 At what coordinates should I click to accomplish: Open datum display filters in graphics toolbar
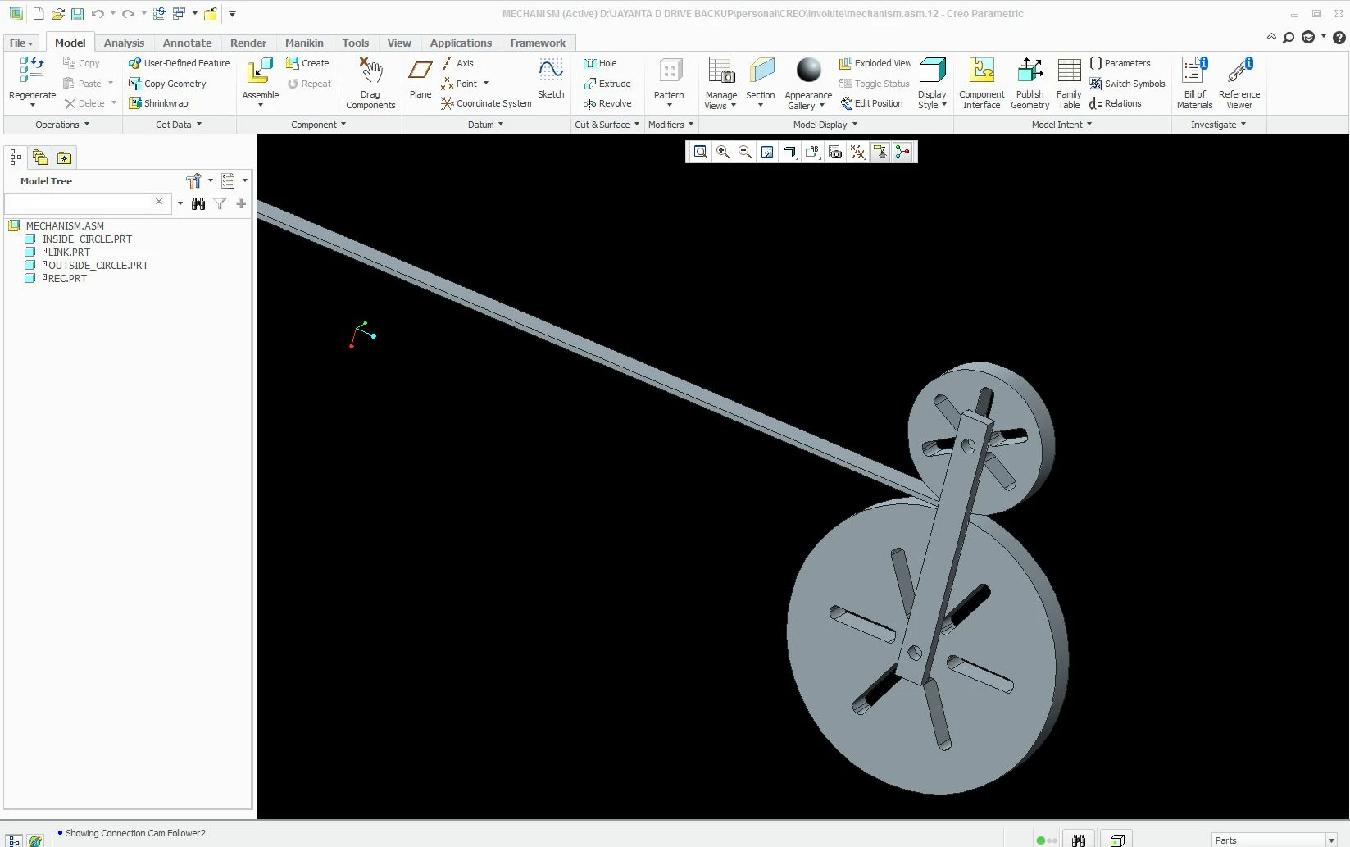point(858,152)
